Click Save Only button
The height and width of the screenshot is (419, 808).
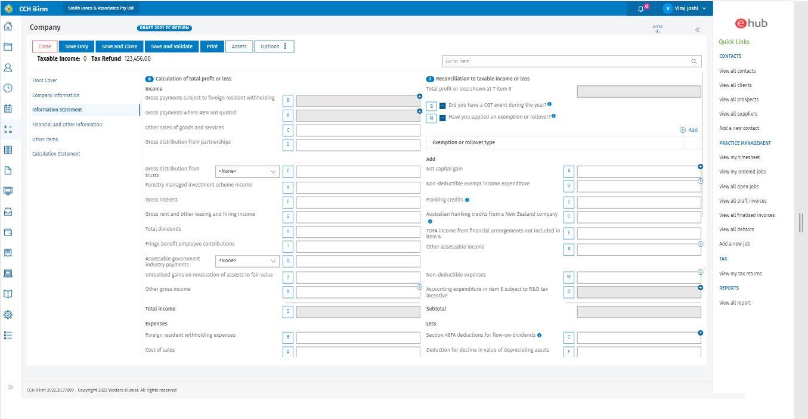pyautogui.click(x=76, y=46)
